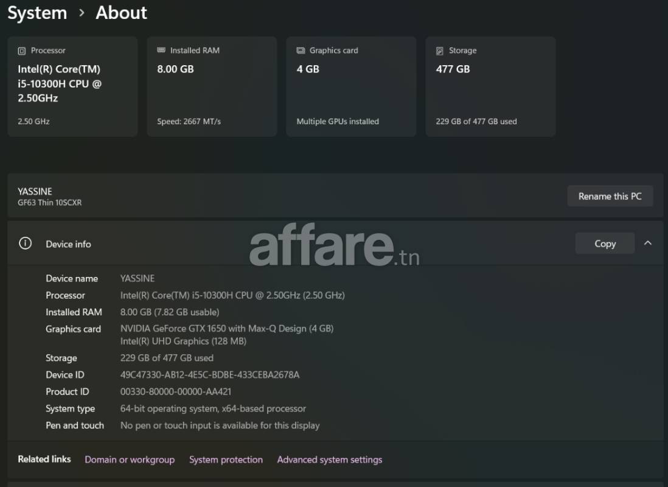
Task: Click Multiple GPUs installed text
Action: [338, 122]
